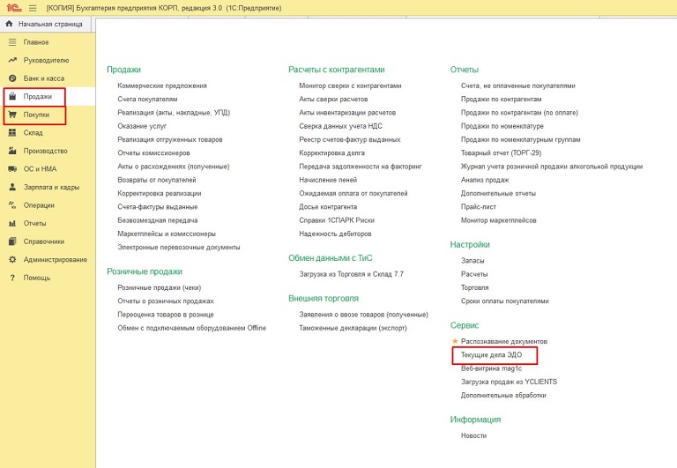Open the Склад section label
Screen dimensions: 677x468
[33, 132]
